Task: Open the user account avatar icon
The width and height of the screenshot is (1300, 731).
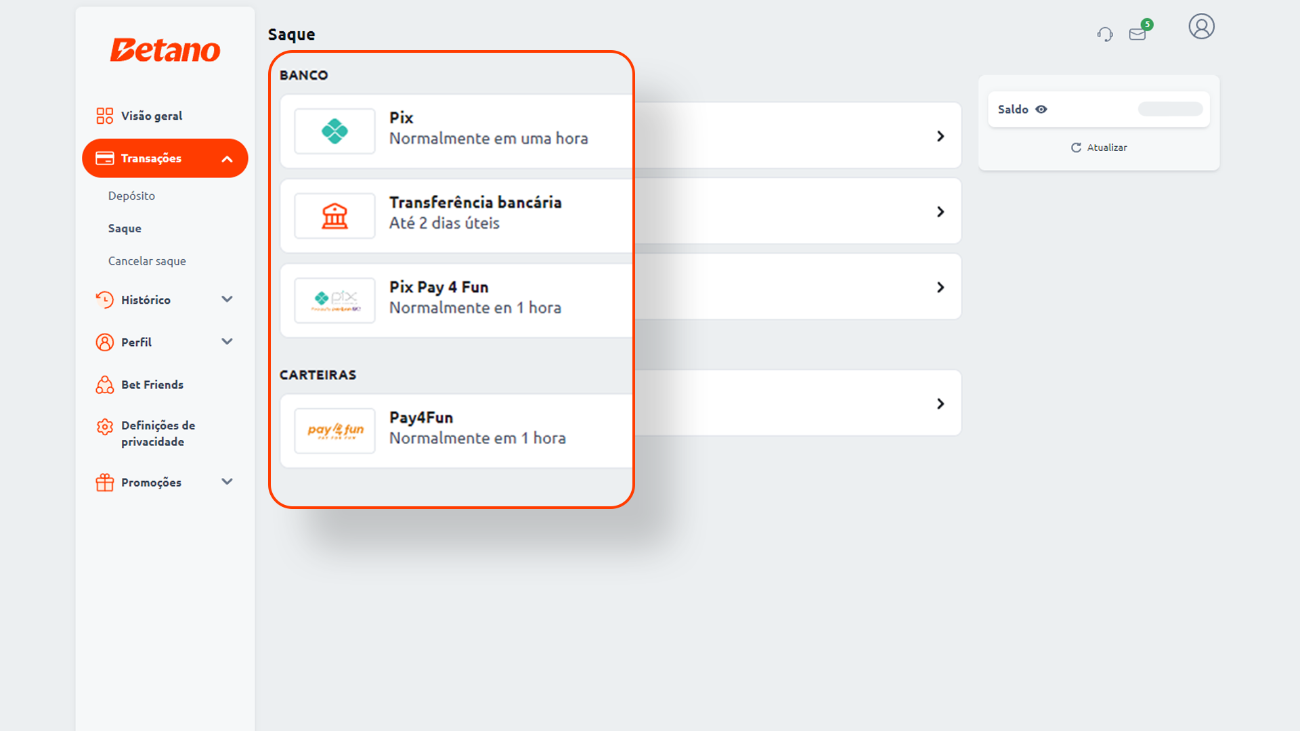Action: point(1201,27)
